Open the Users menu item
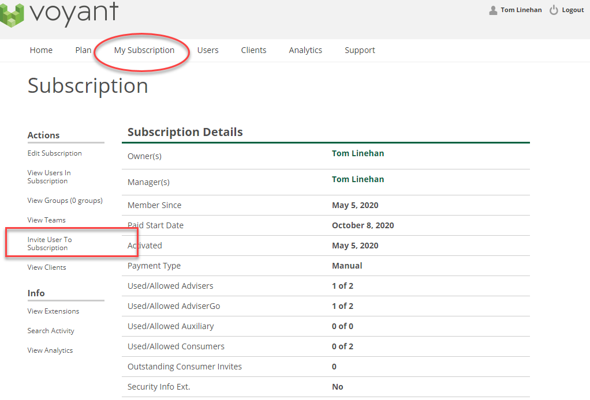The width and height of the screenshot is (590, 400). click(x=208, y=50)
